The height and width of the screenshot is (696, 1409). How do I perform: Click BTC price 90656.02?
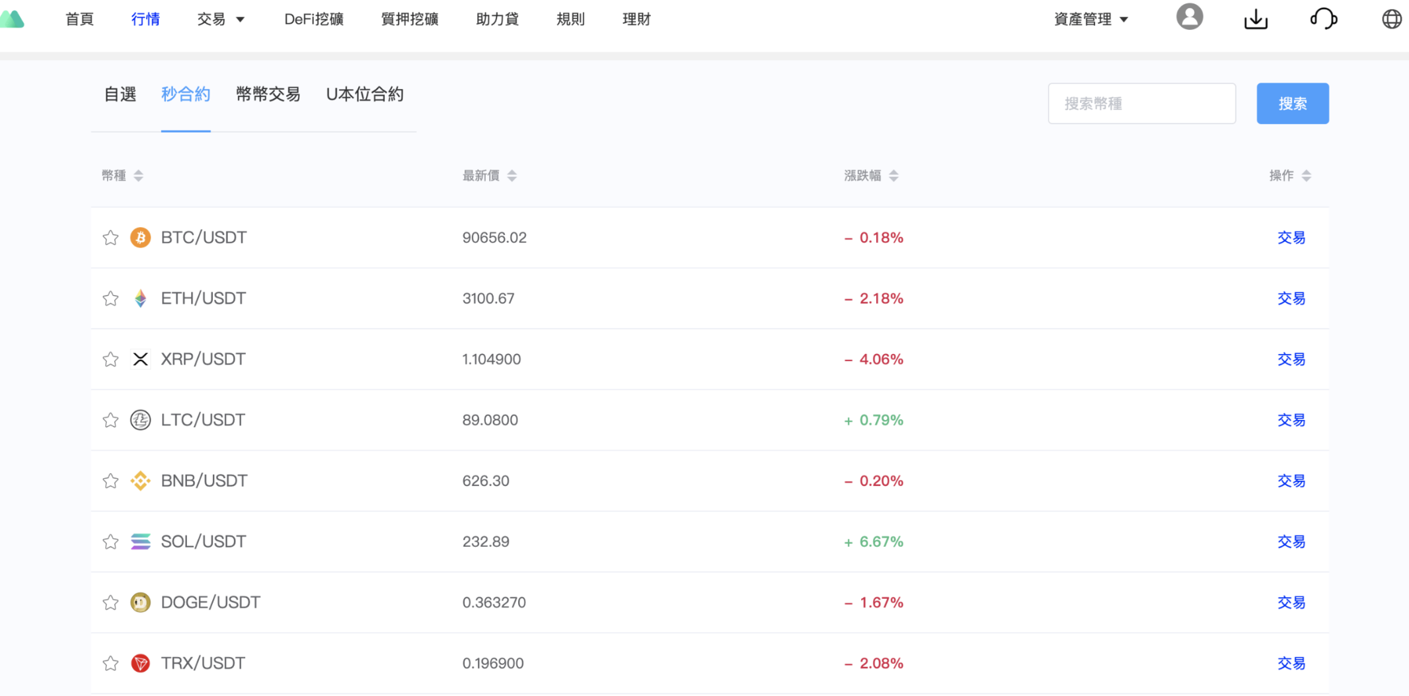coord(494,238)
